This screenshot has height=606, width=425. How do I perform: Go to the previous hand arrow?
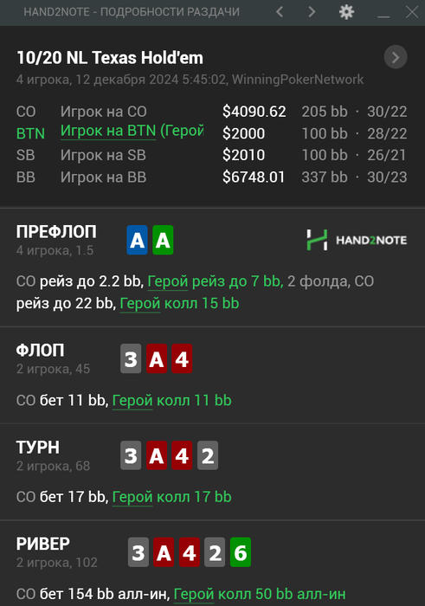click(280, 12)
